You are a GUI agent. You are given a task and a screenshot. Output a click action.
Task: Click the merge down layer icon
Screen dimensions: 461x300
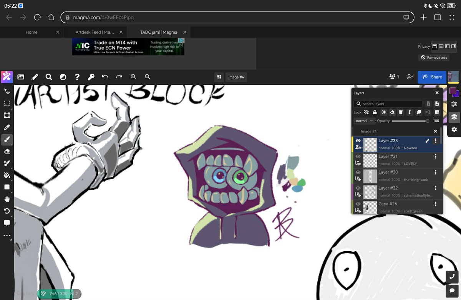(x=410, y=112)
